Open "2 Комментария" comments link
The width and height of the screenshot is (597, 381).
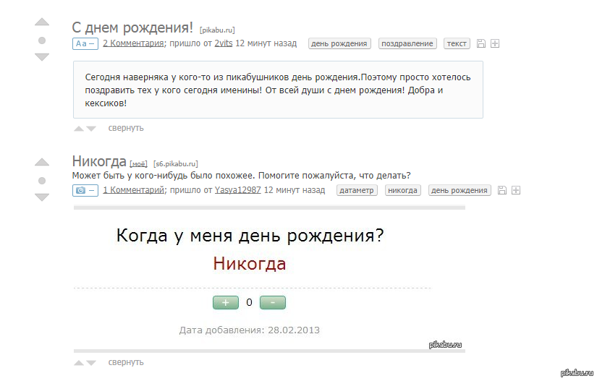click(x=133, y=43)
